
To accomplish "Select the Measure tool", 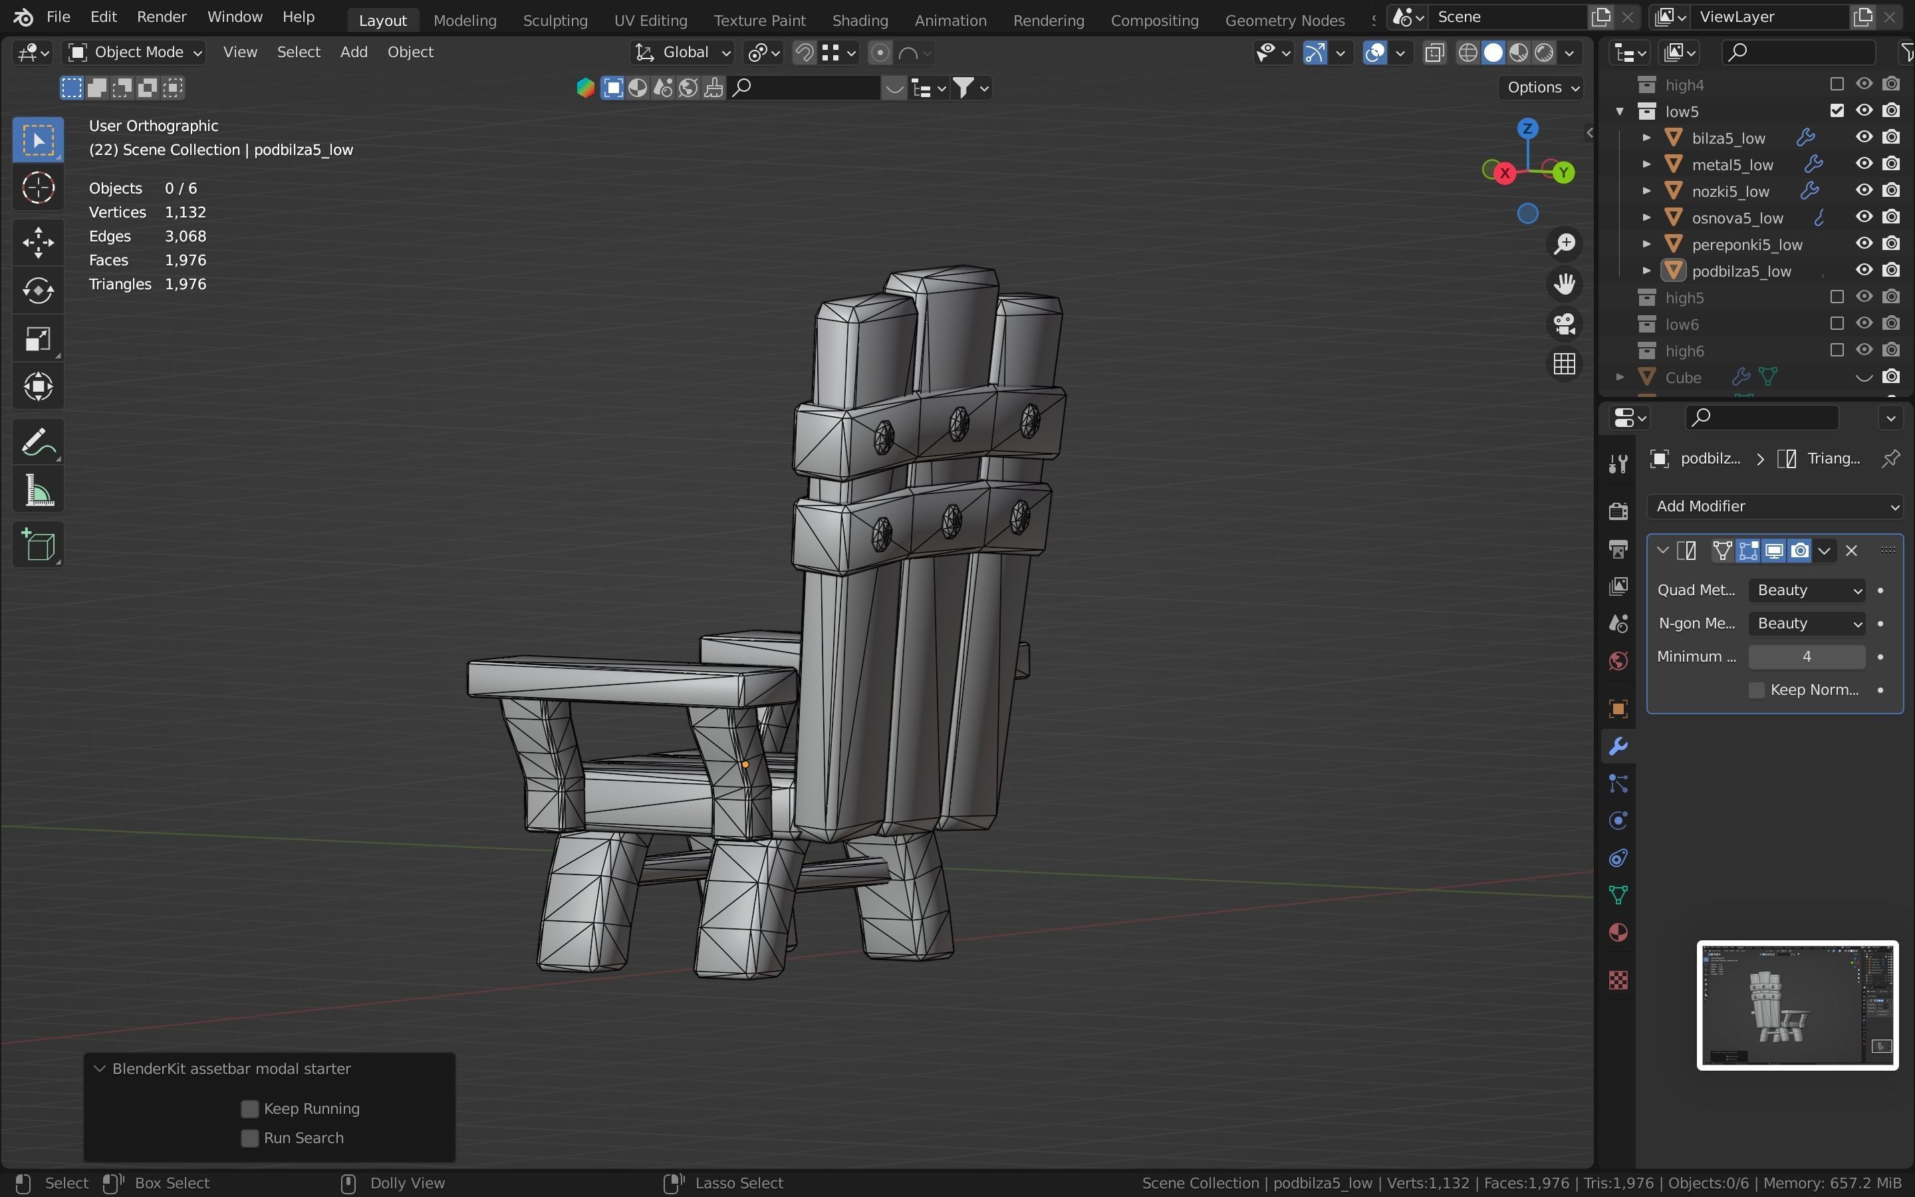I will click(38, 490).
